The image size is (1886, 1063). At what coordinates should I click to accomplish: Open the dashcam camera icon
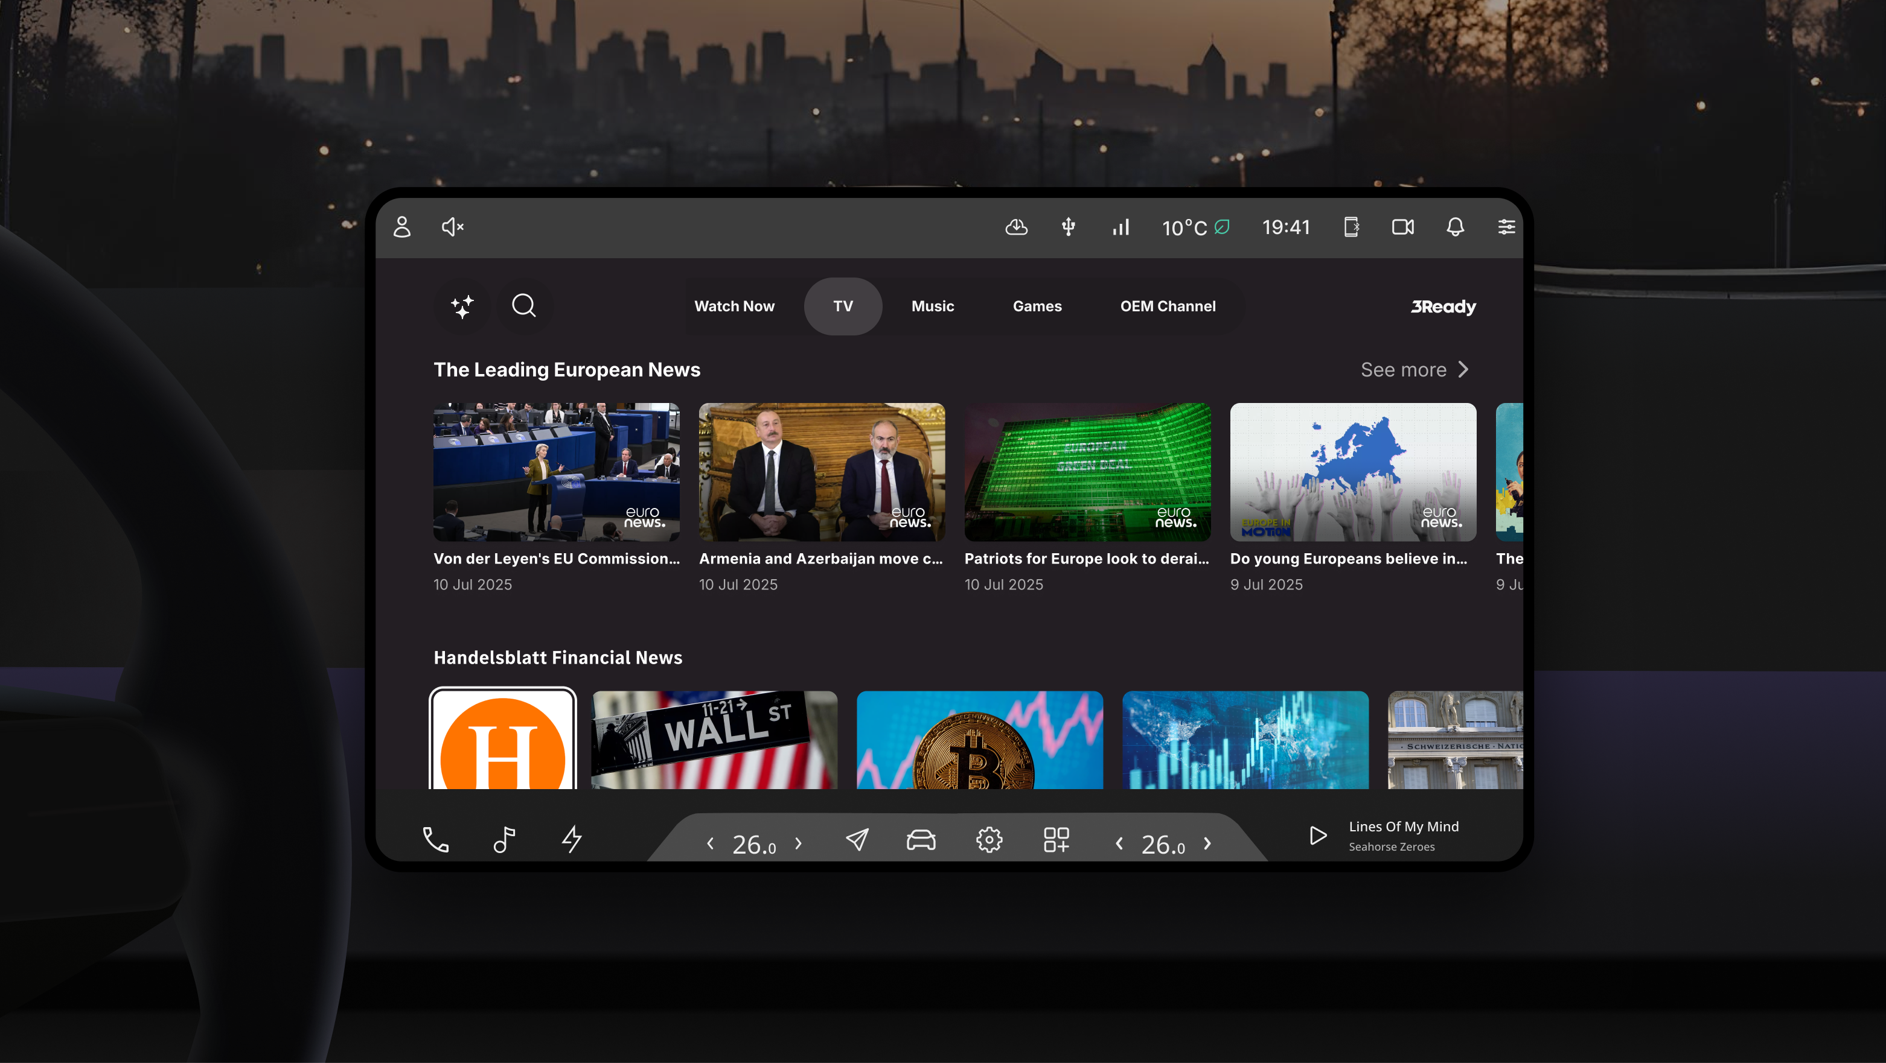click(1403, 227)
